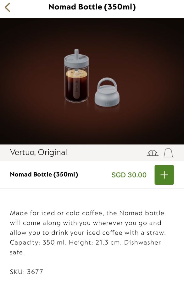The image size is (184, 283).
Task: Select the product description paragraph
Action: click(x=87, y=232)
